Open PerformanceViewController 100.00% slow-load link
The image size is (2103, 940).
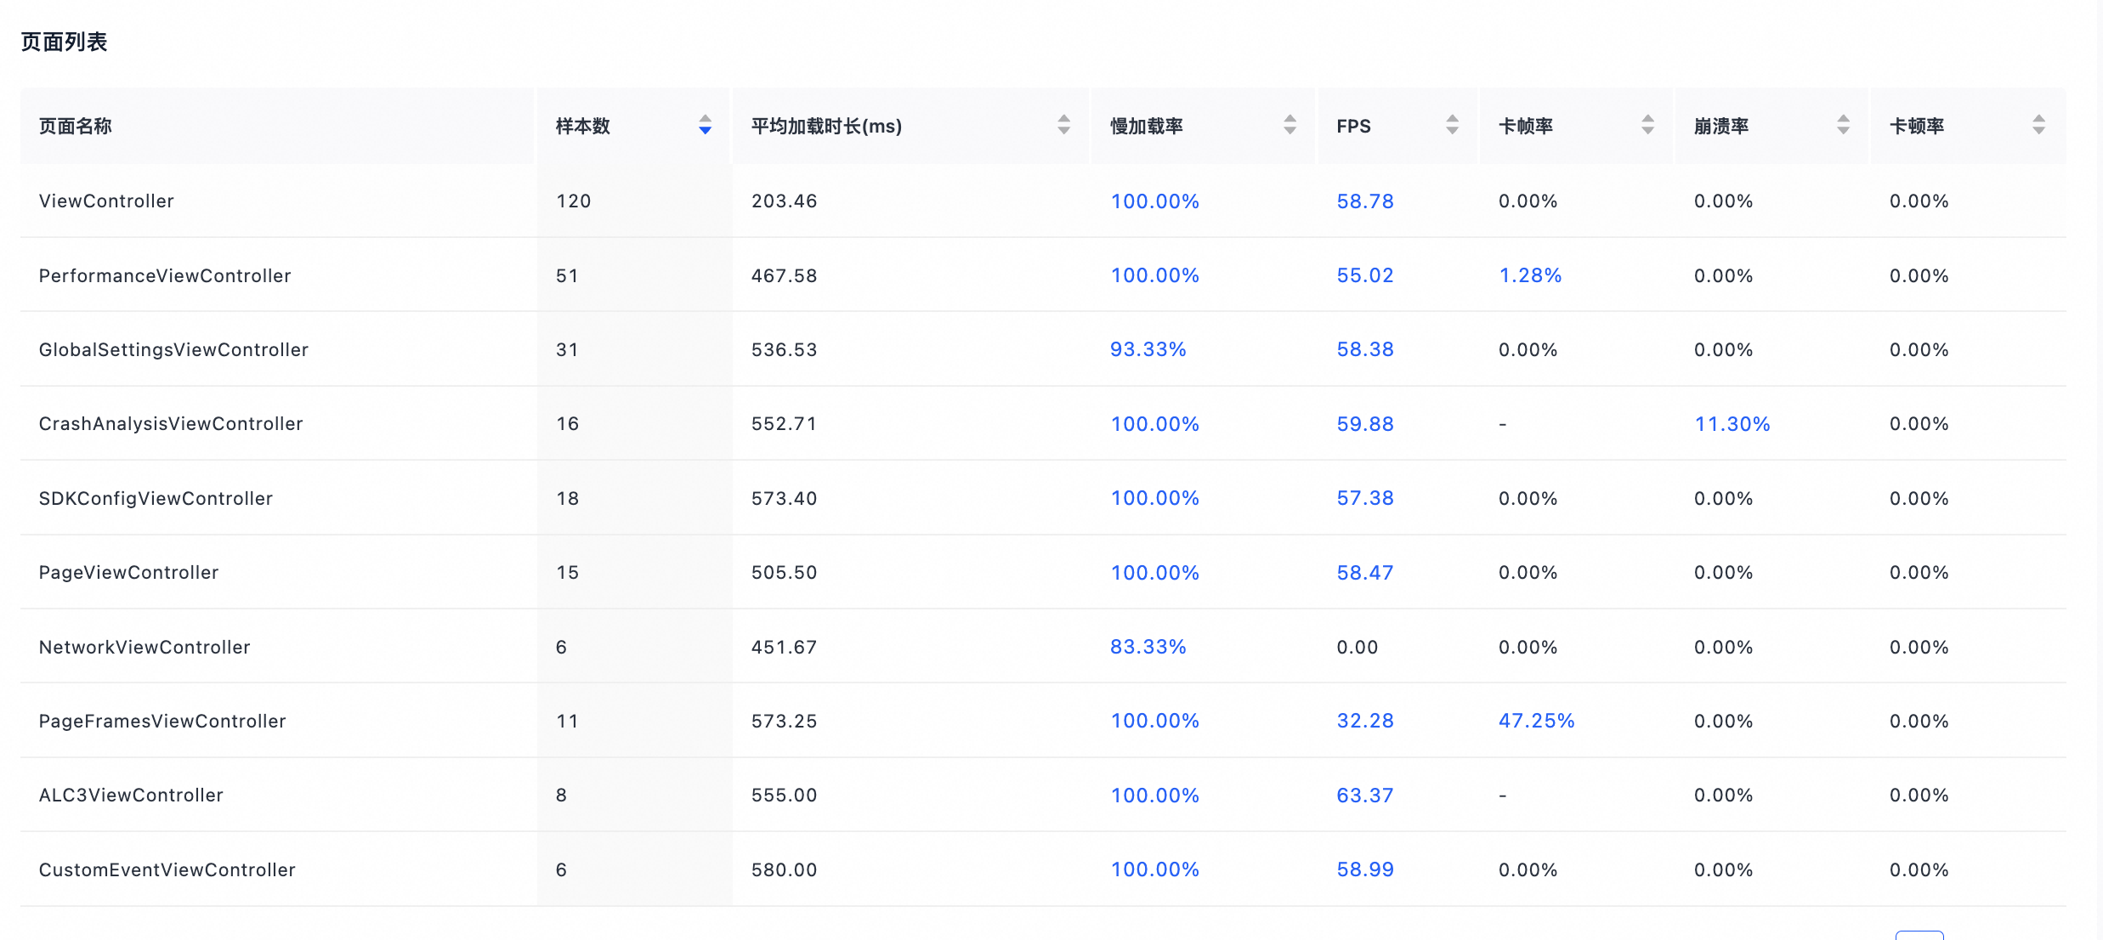pyautogui.click(x=1154, y=275)
